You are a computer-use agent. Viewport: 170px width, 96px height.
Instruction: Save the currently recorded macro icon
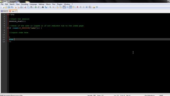pos(90,7)
